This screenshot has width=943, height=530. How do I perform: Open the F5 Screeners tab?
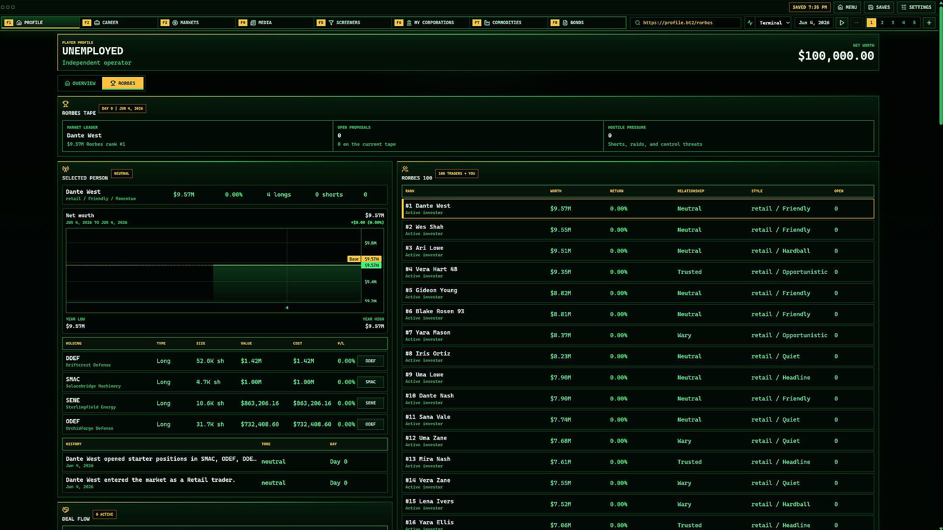click(354, 23)
